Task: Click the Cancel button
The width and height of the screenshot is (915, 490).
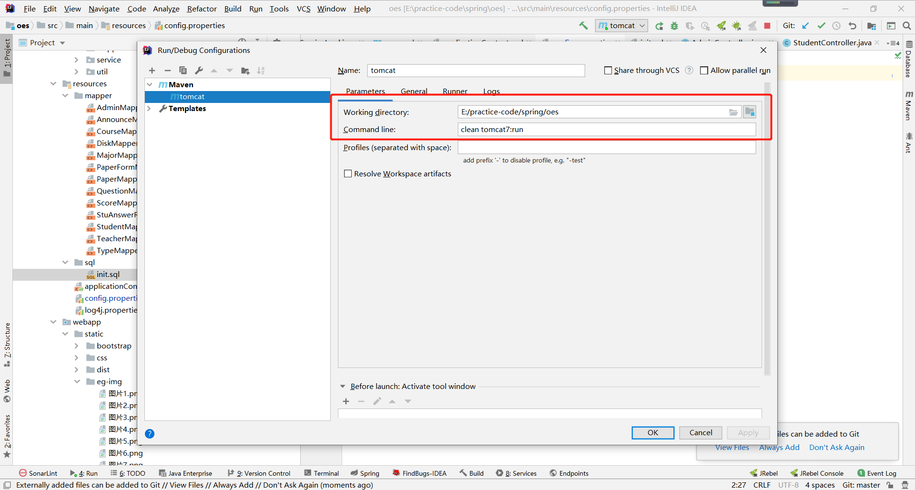Action: (701, 433)
